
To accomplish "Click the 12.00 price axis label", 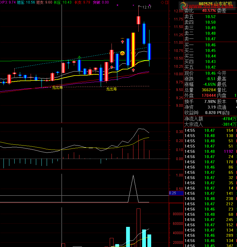I will point(178,11).
